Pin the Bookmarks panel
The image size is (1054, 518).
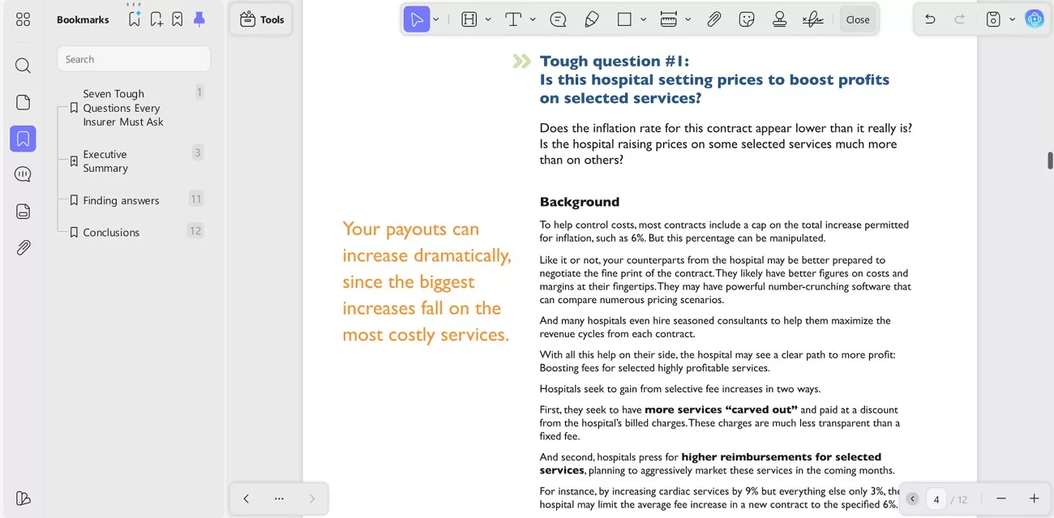click(x=199, y=19)
